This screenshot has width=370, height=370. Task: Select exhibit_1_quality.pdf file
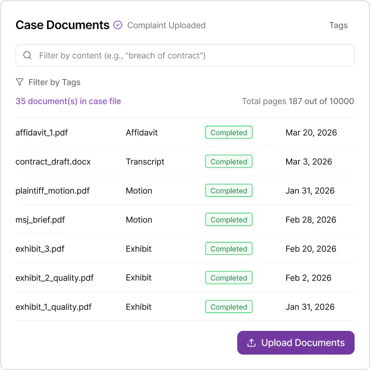(x=53, y=307)
